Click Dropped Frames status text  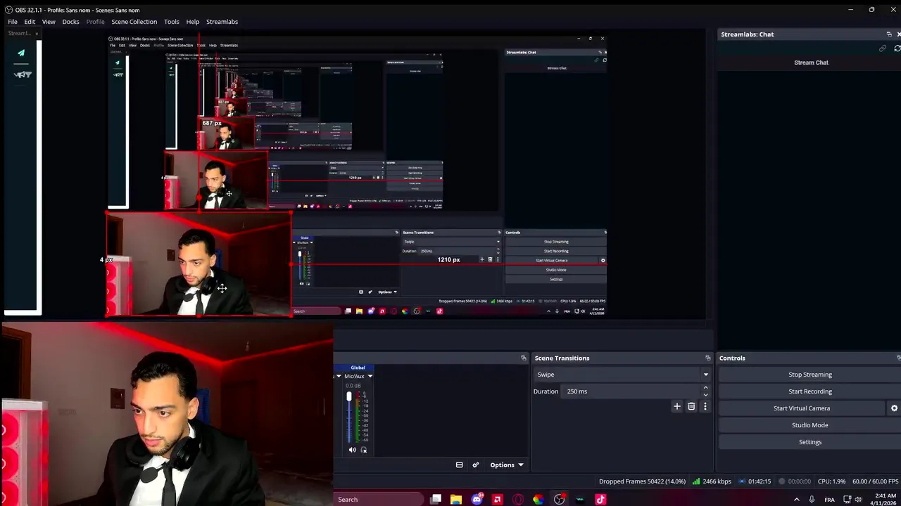pos(642,481)
